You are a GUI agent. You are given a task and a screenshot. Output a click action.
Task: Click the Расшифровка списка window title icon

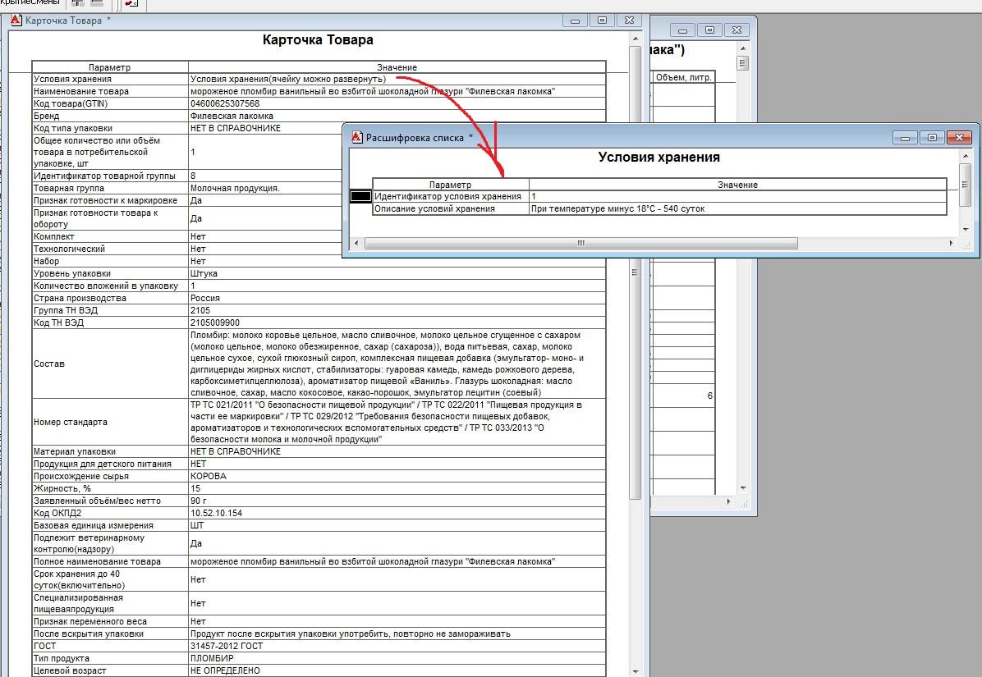(x=356, y=137)
